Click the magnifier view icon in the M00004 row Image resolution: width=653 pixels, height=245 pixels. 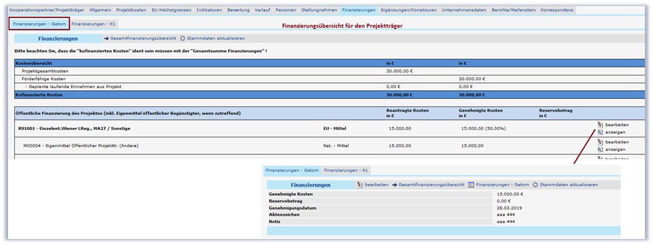click(x=600, y=149)
